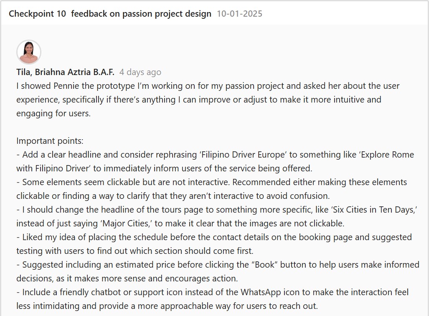This screenshot has width=429, height=316.
Task: Click the last line ending 'users to reach out'
Action: tap(167, 306)
